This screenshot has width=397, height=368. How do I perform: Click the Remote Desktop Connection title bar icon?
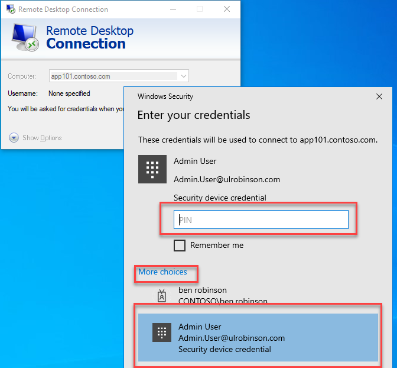coord(11,9)
